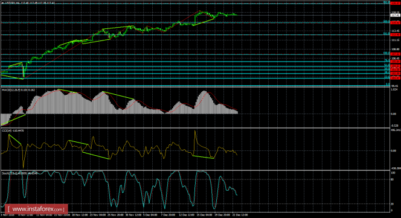Select the MACD(12,26,9) indicator label
The image size is (401, 218).
19,90
